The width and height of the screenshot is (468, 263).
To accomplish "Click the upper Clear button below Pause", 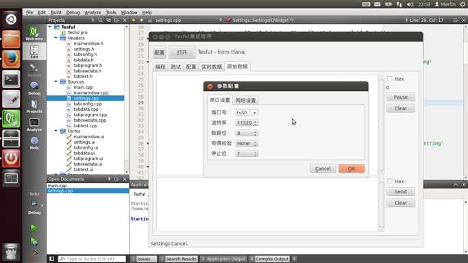I will [x=401, y=108].
